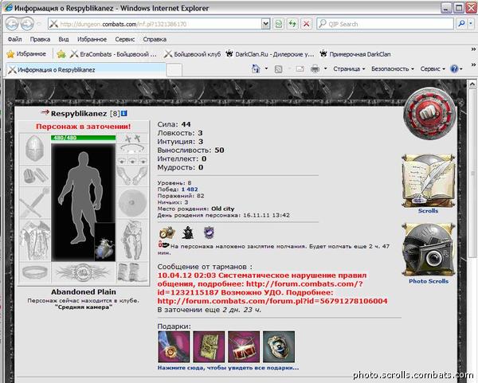Click the Refresh page icon

click(x=292, y=24)
